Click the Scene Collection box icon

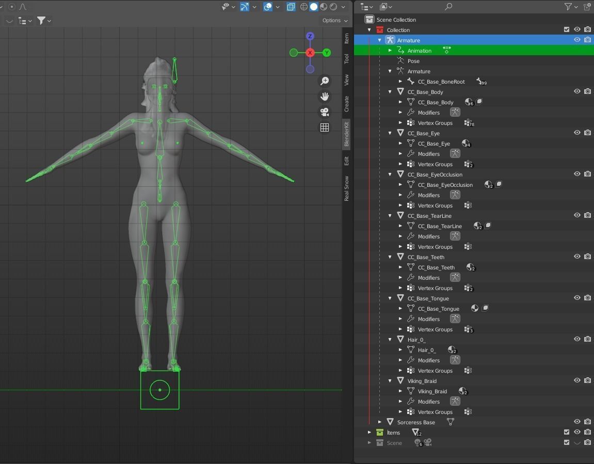point(370,19)
